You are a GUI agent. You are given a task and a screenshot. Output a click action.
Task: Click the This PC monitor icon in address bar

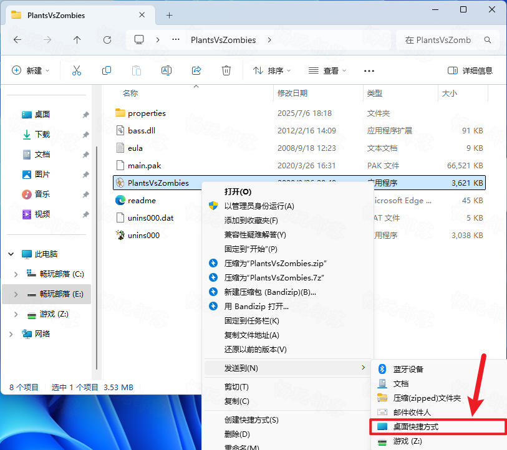(x=139, y=40)
